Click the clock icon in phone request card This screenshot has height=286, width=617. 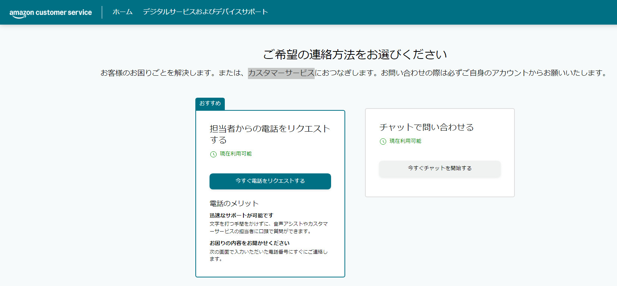[x=213, y=154]
